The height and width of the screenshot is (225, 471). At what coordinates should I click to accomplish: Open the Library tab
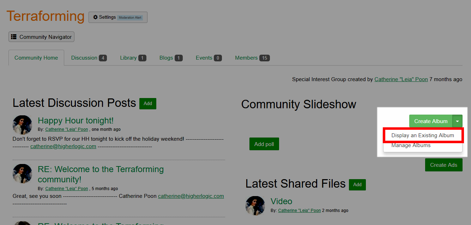(133, 58)
